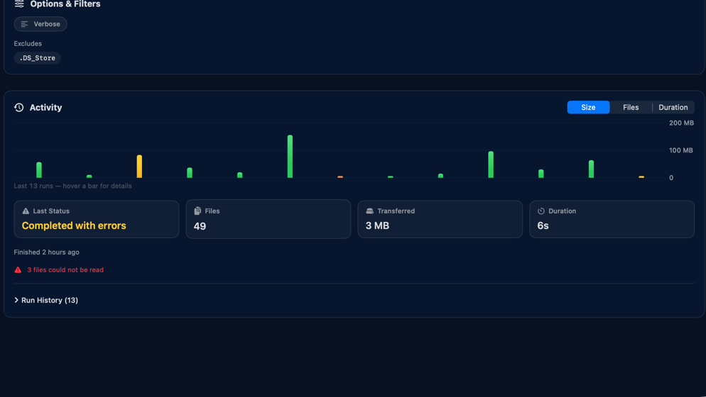Switch chart to Files view
This screenshot has width=706, height=397.
coord(631,108)
